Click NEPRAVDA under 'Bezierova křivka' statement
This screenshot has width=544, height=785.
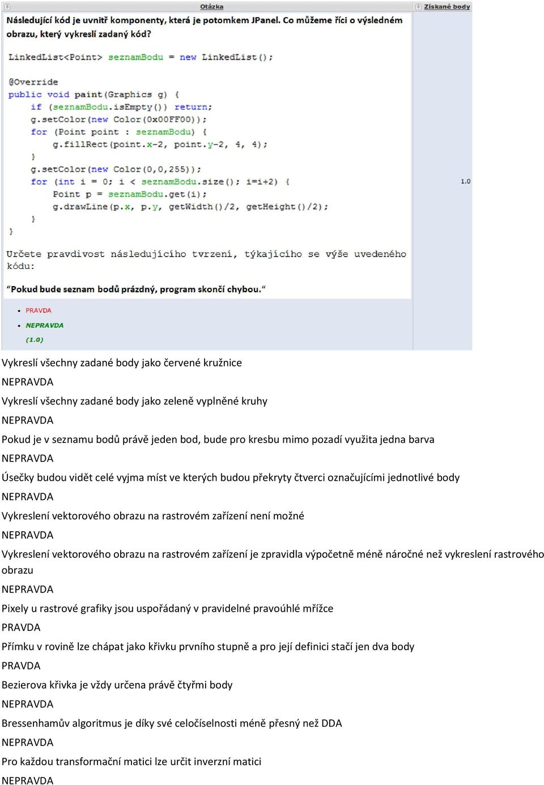pos(27,704)
